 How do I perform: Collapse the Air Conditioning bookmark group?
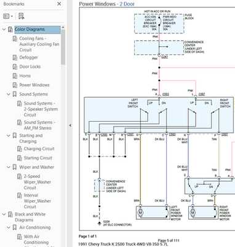point(9,228)
